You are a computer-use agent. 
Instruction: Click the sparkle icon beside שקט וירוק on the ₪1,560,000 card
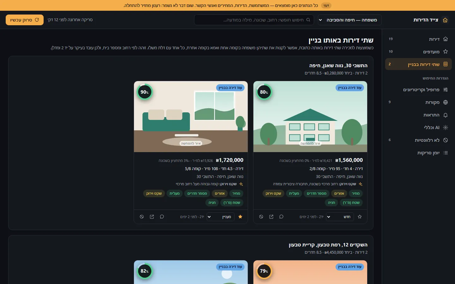coord(361,184)
